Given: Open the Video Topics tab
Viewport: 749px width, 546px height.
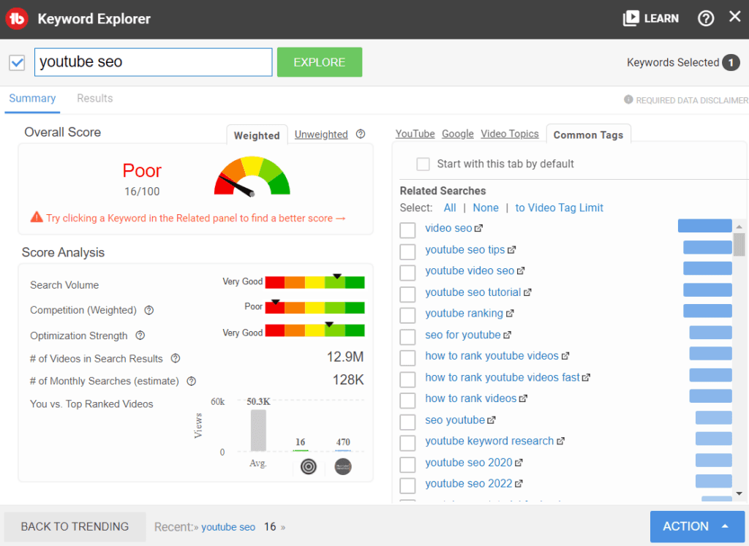Looking at the screenshot, I should click(510, 134).
